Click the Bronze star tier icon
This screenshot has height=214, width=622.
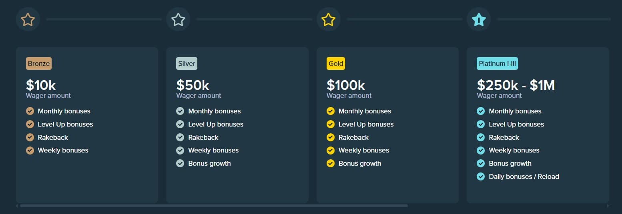28,19
